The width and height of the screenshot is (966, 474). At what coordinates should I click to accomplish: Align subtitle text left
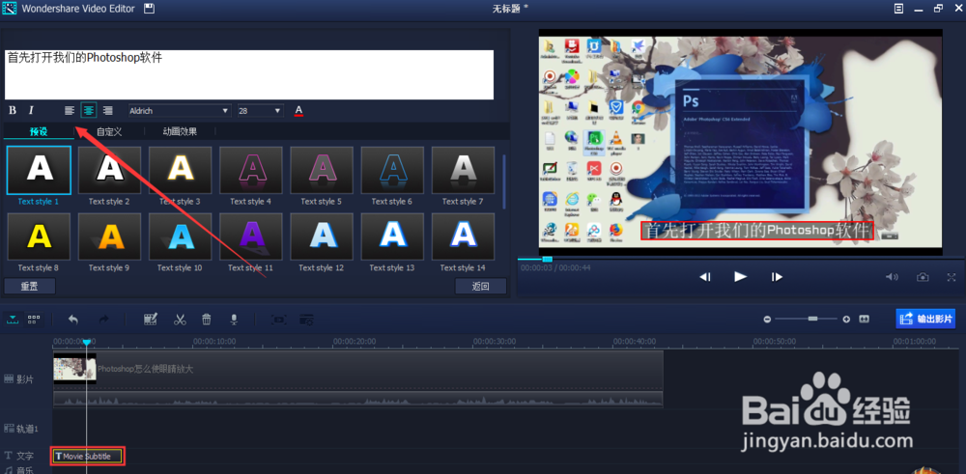coord(70,111)
